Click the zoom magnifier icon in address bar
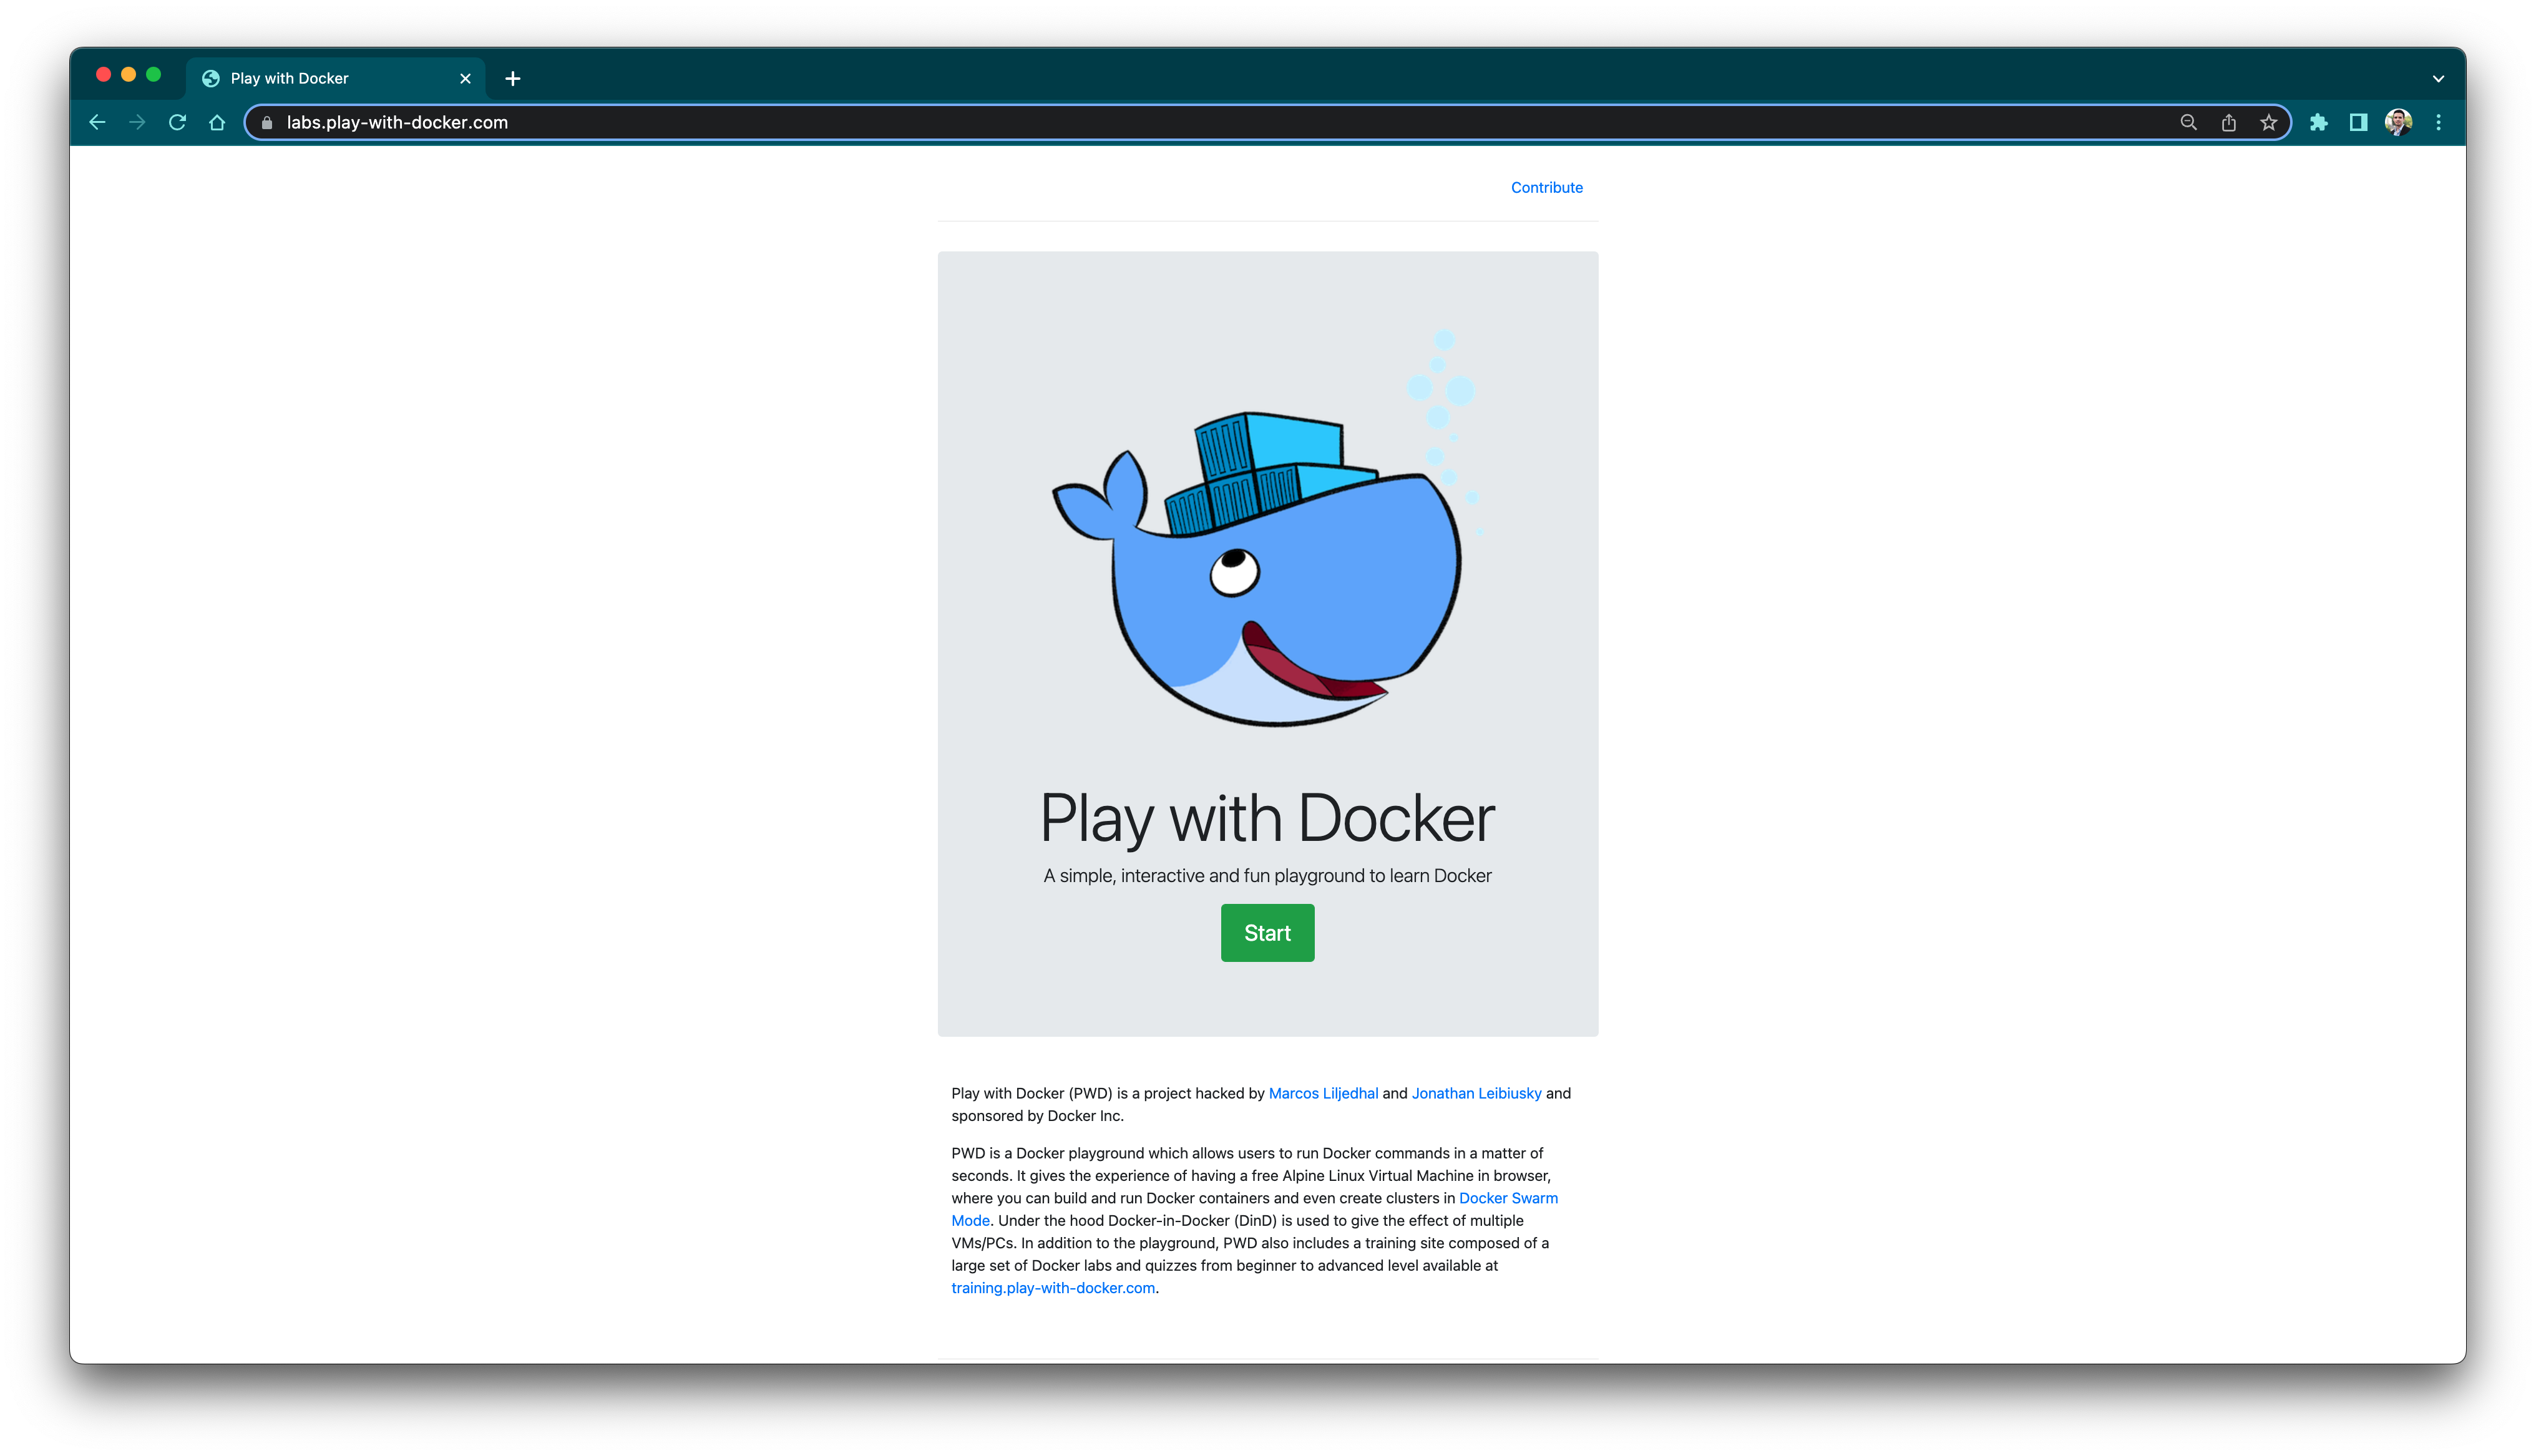The width and height of the screenshot is (2536, 1456). pyautogui.click(x=2188, y=122)
